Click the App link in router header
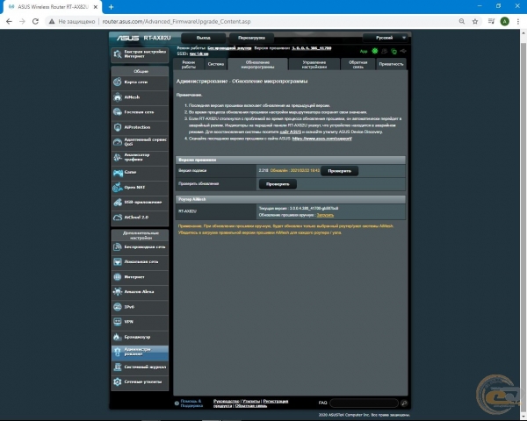The image size is (527, 421). tap(364, 52)
